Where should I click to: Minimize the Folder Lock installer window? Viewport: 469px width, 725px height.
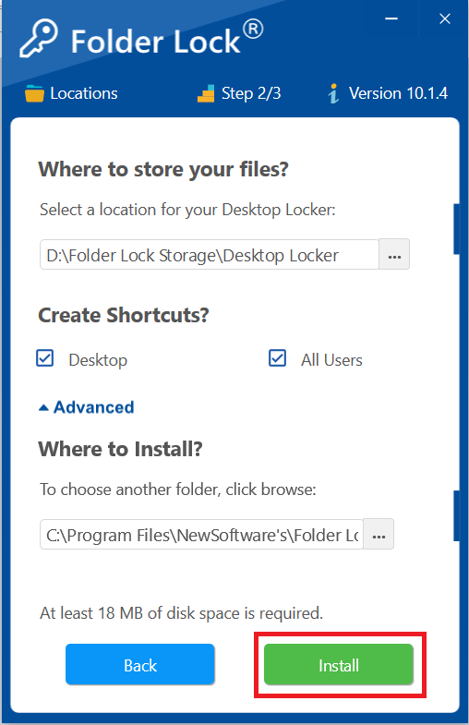click(x=391, y=19)
